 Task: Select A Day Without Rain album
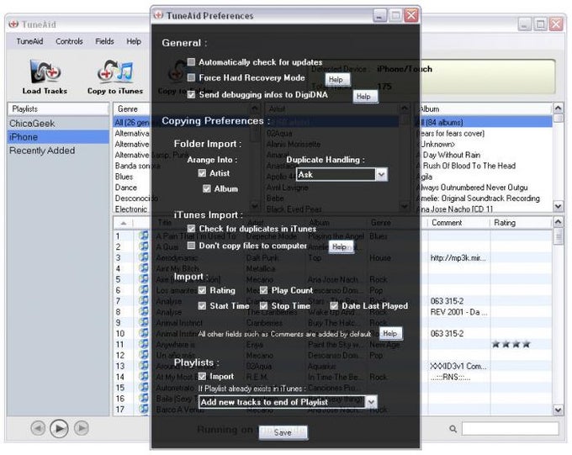pos(484,155)
